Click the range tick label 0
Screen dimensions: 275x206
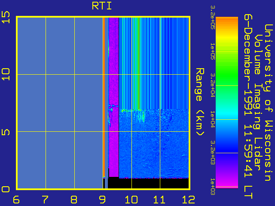click(6, 189)
